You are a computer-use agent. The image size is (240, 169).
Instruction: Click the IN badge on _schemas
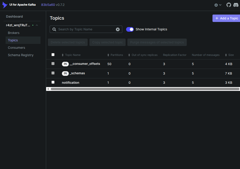(65, 74)
